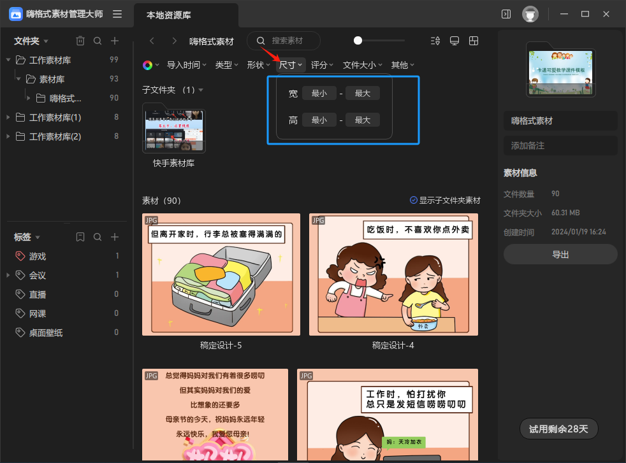Select the 稿定设计-4 image thumbnail
The width and height of the screenshot is (626, 463).
[x=393, y=274]
